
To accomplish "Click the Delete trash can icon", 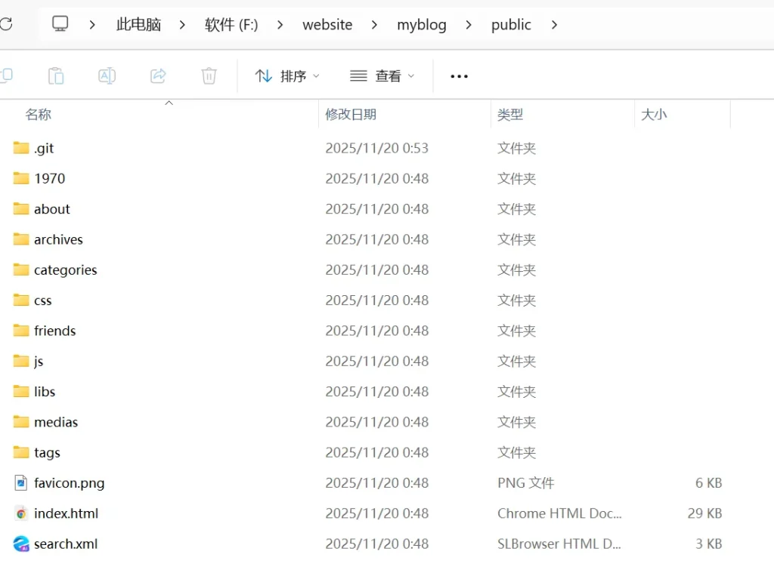I will click(209, 75).
